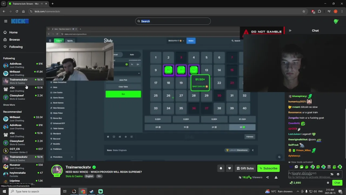Screen dimensions: 346x195
Task: Click the Kick search box
Action: pyautogui.click(x=173, y=21)
